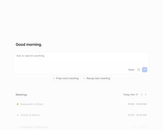Go to previous day with left chevron
The image size is (163, 130).
(x=142, y=94)
